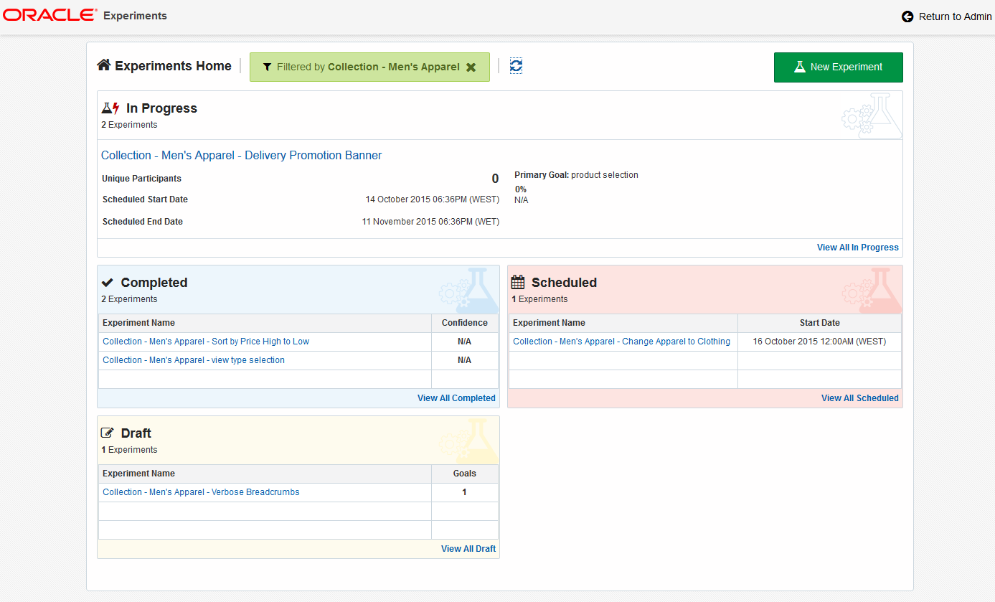995x602 pixels.
Task: Click the Return to Admin arrow icon
Action: pos(907,17)
